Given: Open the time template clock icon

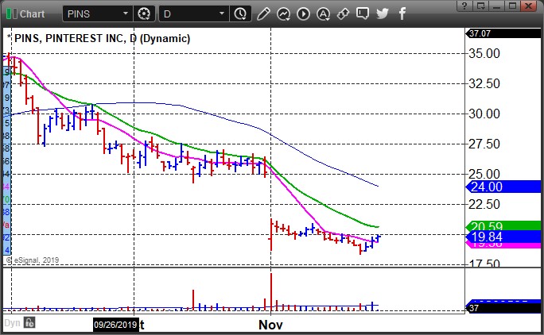Looking at the screenshot, I should pyautogui.click(x=240, y=13).
